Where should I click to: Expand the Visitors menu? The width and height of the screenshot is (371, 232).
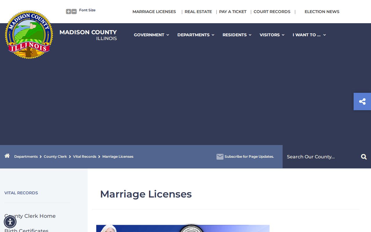click(272, 35)
